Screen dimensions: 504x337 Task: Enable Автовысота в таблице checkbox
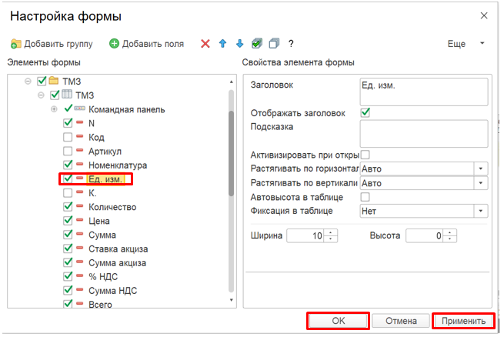tap(365, 197)
